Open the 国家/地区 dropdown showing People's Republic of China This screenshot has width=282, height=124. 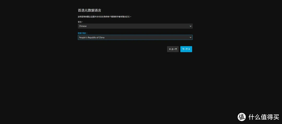[135, 37]
